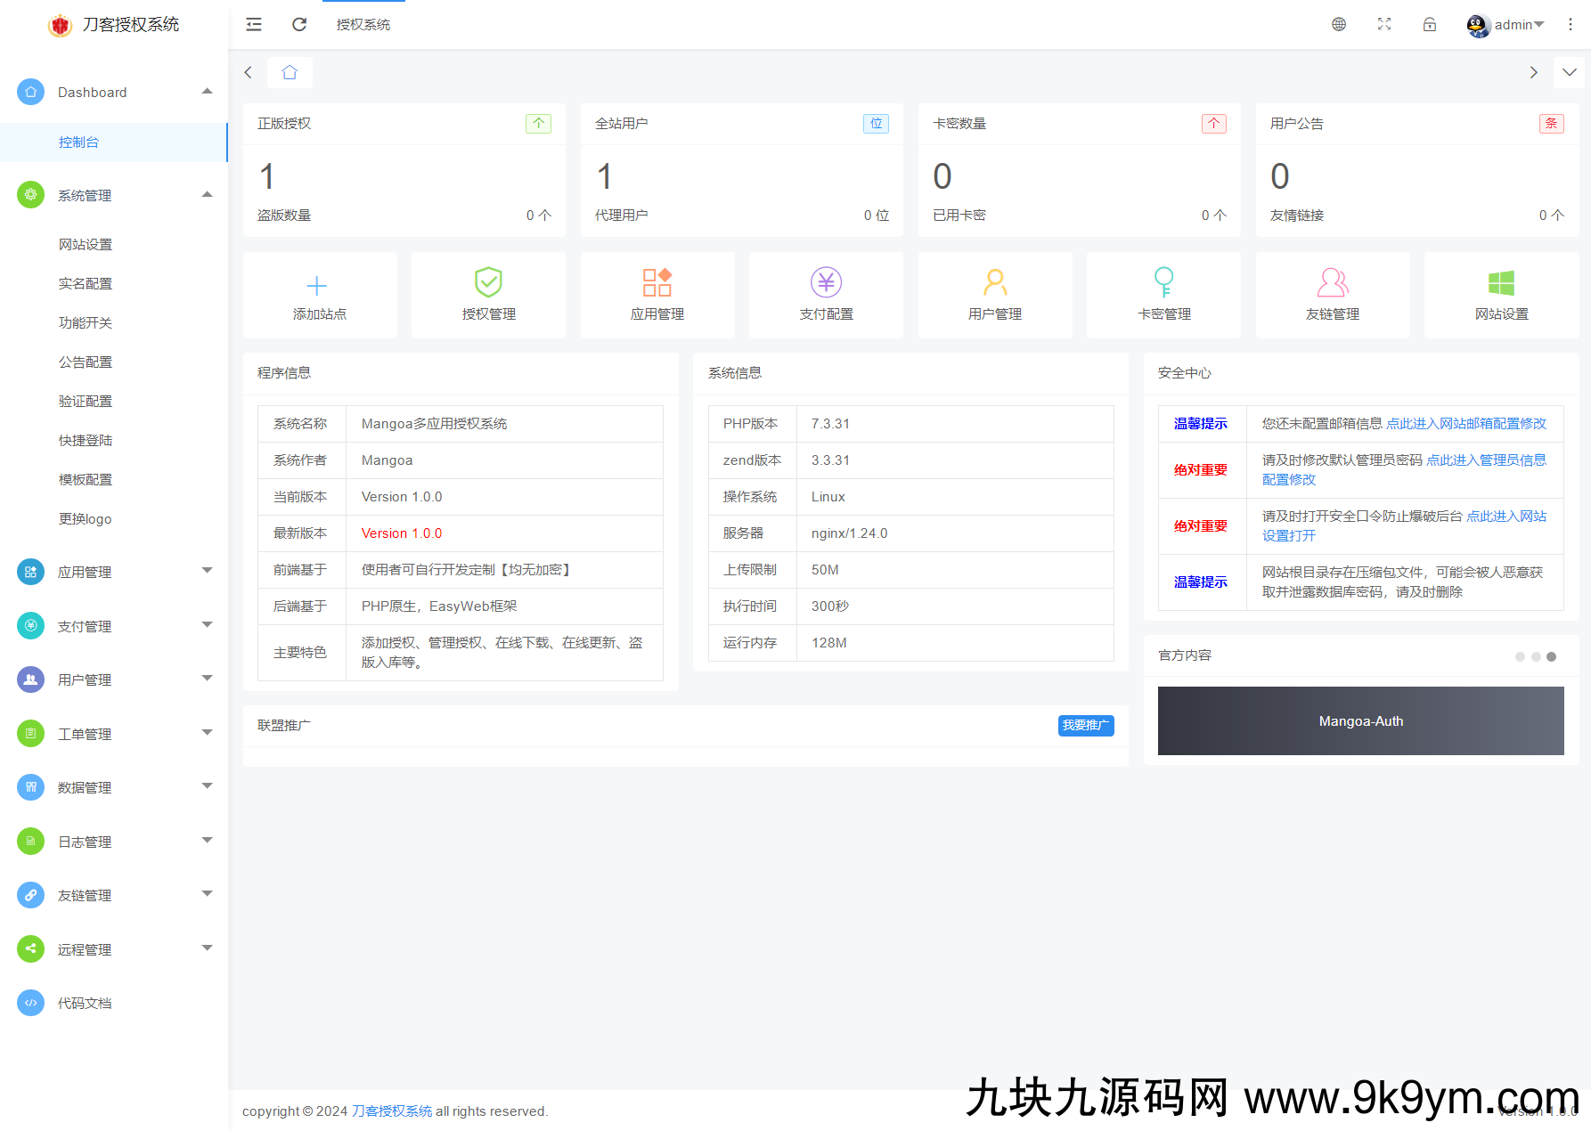Collapse sidebar using the menu fold icon
1591x1131 pixels.
254,25
